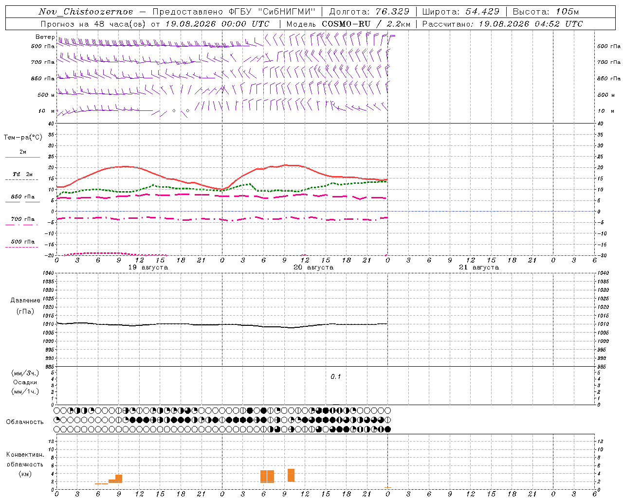Viewport: 623px width, 498px height.
Task: Click the 700 гПа temperature legend entry
Action: [22, 220]
